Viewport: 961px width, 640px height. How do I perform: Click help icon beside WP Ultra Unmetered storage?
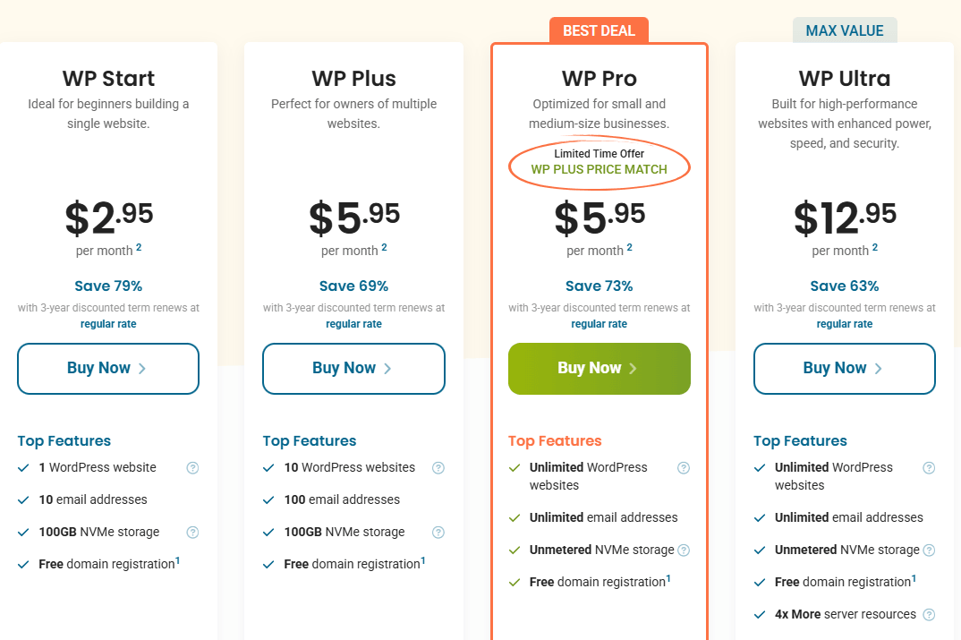pos(929,550)
